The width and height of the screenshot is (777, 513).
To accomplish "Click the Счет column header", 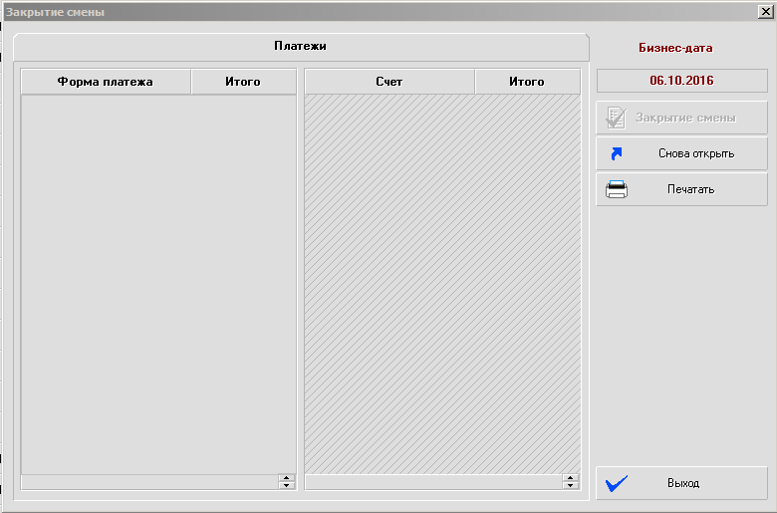I will click(x=389, y=82).
